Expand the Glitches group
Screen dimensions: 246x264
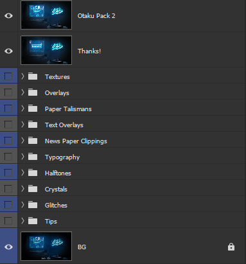(22, 205)
